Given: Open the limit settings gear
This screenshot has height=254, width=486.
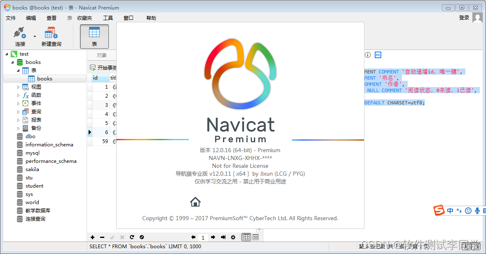Looking at the screenshot, I should click(233, 237).
